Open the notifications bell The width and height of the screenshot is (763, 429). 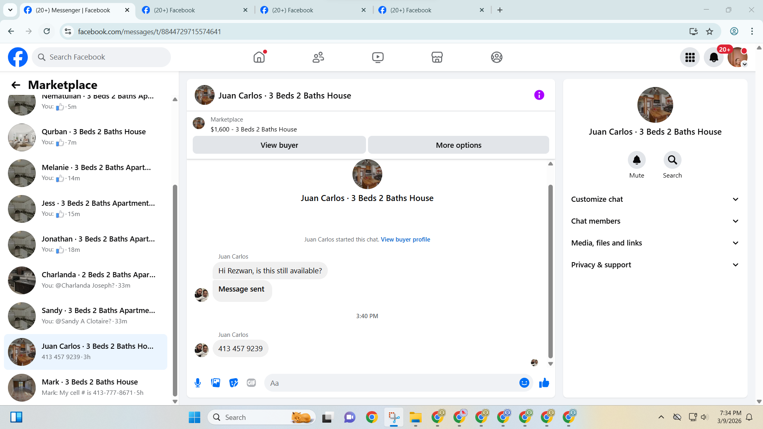714,57
